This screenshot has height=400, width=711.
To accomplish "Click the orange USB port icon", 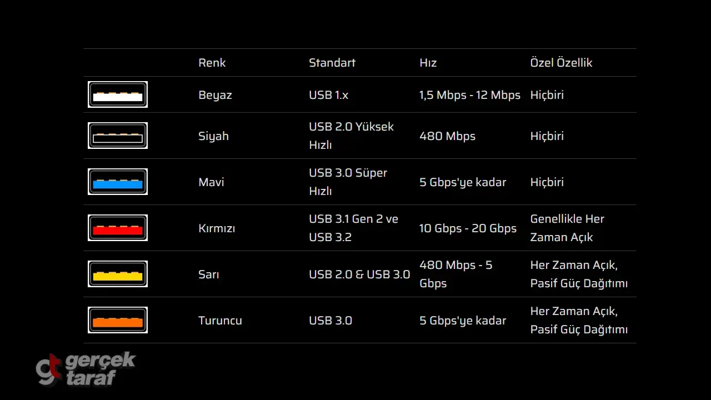I will click(118, 320).
